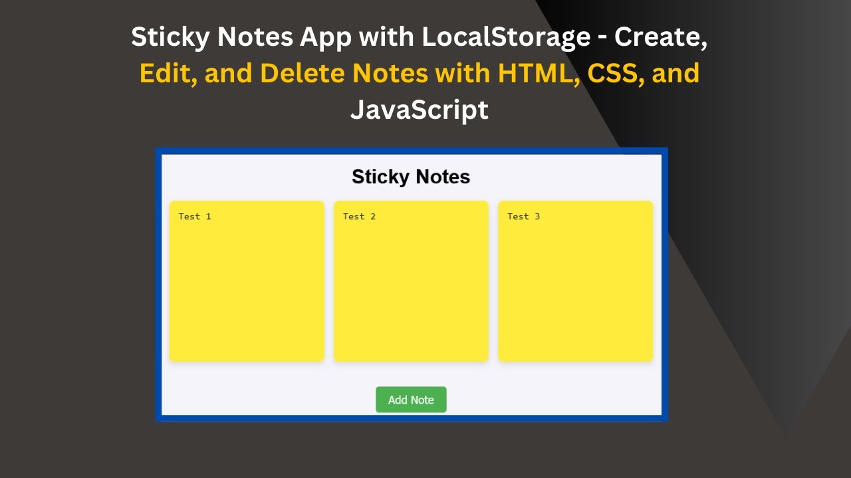Click the light gray area right of Add Note
Screen dimensions: 851x478
click(x=552, y=398)
